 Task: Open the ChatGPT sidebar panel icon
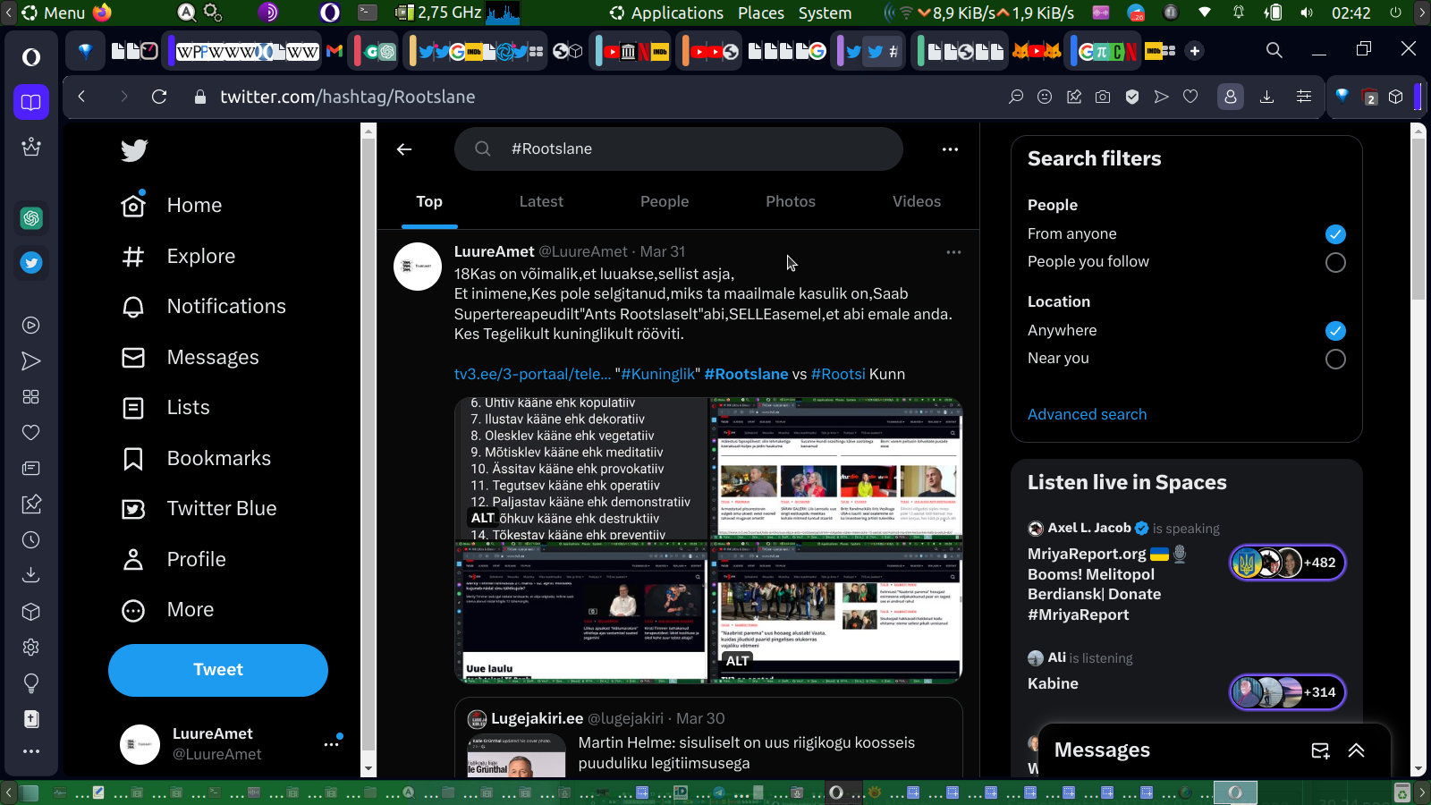[31, 218]
